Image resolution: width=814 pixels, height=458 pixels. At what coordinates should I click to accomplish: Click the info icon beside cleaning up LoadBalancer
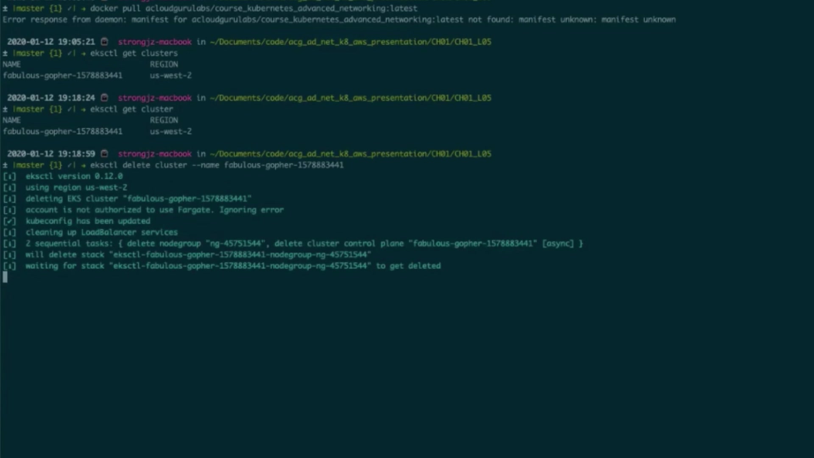point(9,232)
